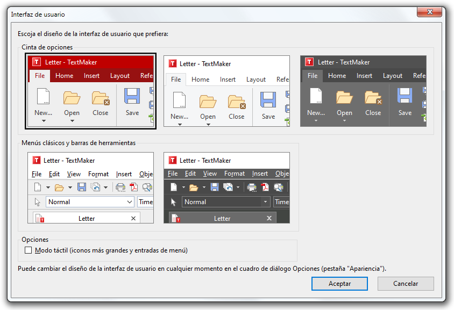This screenshot has width=454, height=310.
Task: Expand Open dropdown arrow in light ribbon preview
Action: [x=208, y=125]
